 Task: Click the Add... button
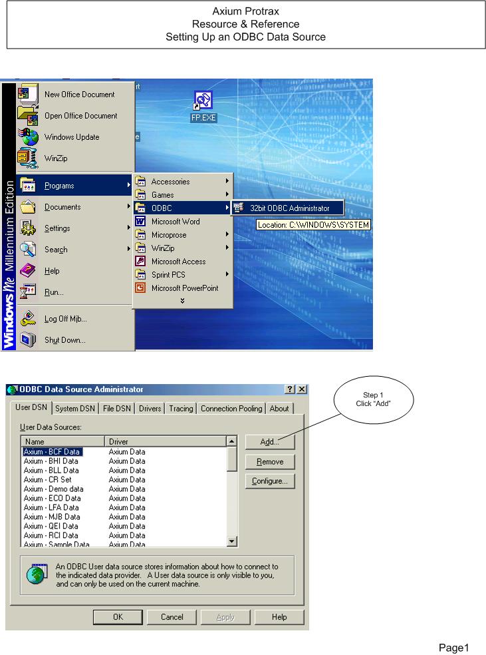coord(270,442)
